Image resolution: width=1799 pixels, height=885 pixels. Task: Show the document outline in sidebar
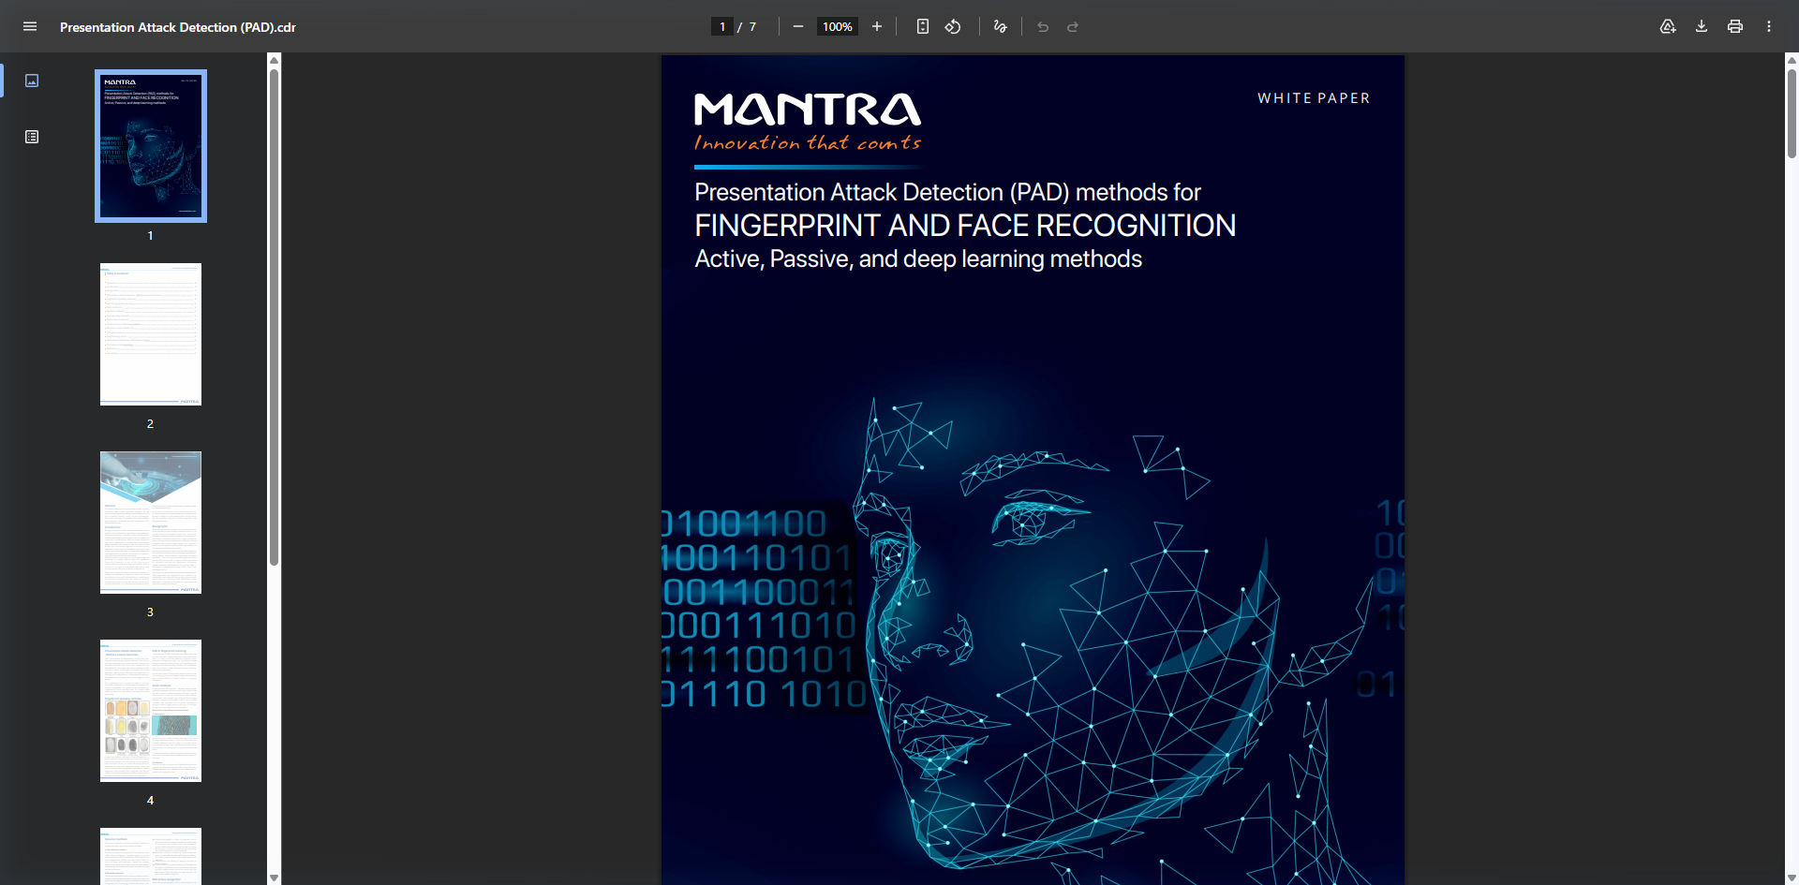click(x=32, y=137)
